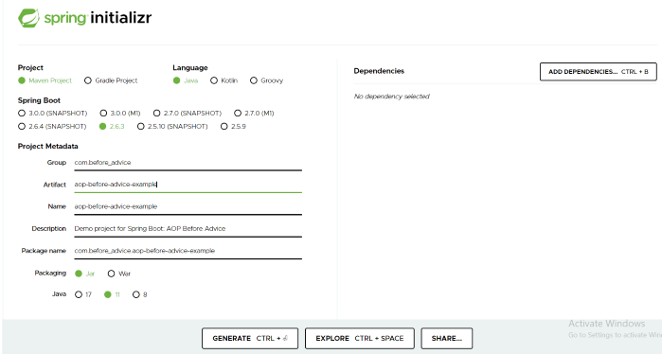This screenshot has width=662, height=354.
Task: Click the Spring Boot heading
Action: [39, 100]
